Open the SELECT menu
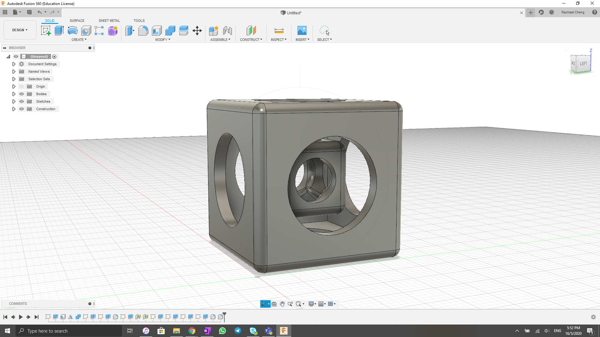The height and width of the screenshot is (337, 600). point(324,40)
